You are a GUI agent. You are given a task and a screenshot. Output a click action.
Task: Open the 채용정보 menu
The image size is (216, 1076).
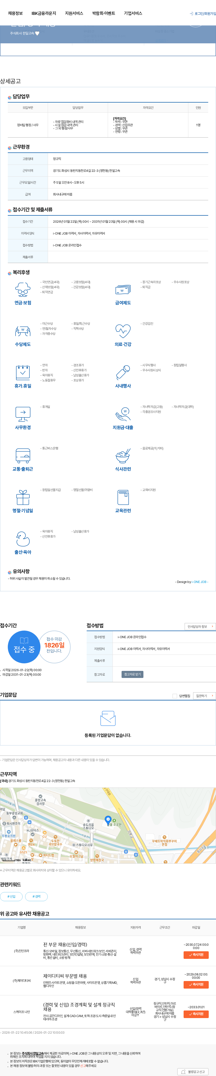(15, 13)
